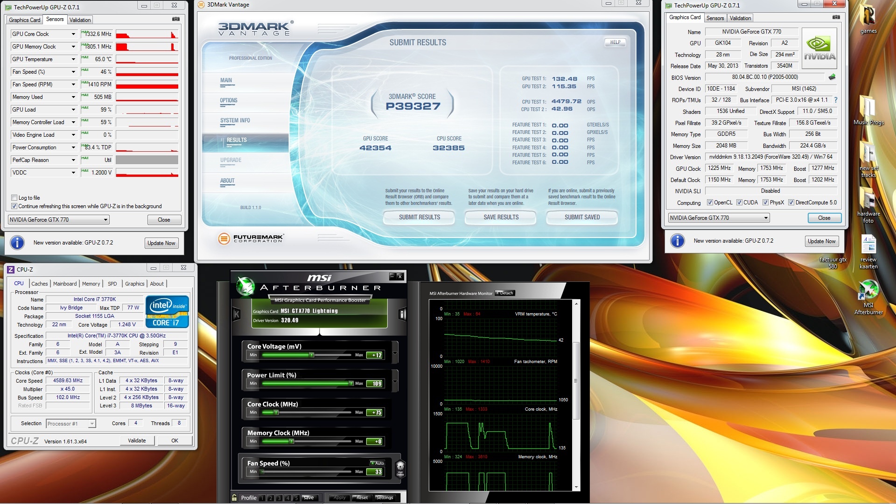Select Afterburner profile slot 2
Viewport: 896px width, 504px height.
[271, 498]
